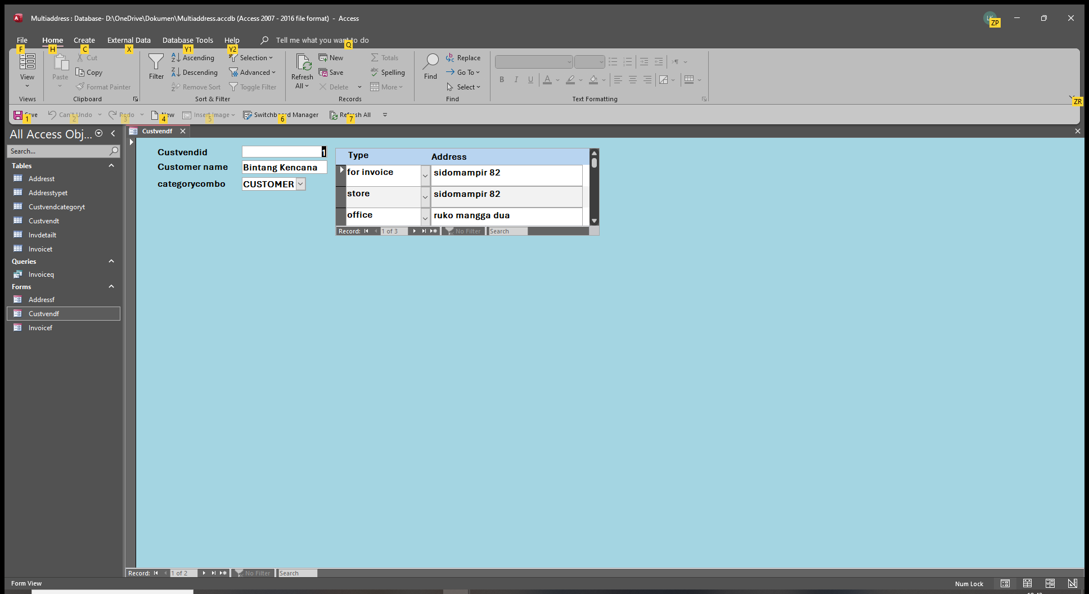Click the Customer name field
1089x594 pixels.
coord(284,168)
